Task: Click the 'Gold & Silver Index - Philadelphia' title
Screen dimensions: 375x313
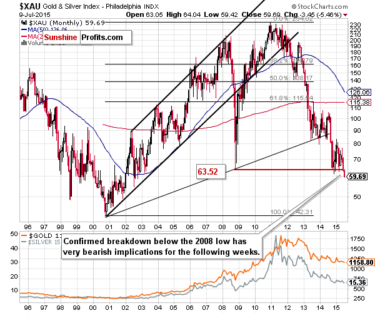Action: coord(92,6)
